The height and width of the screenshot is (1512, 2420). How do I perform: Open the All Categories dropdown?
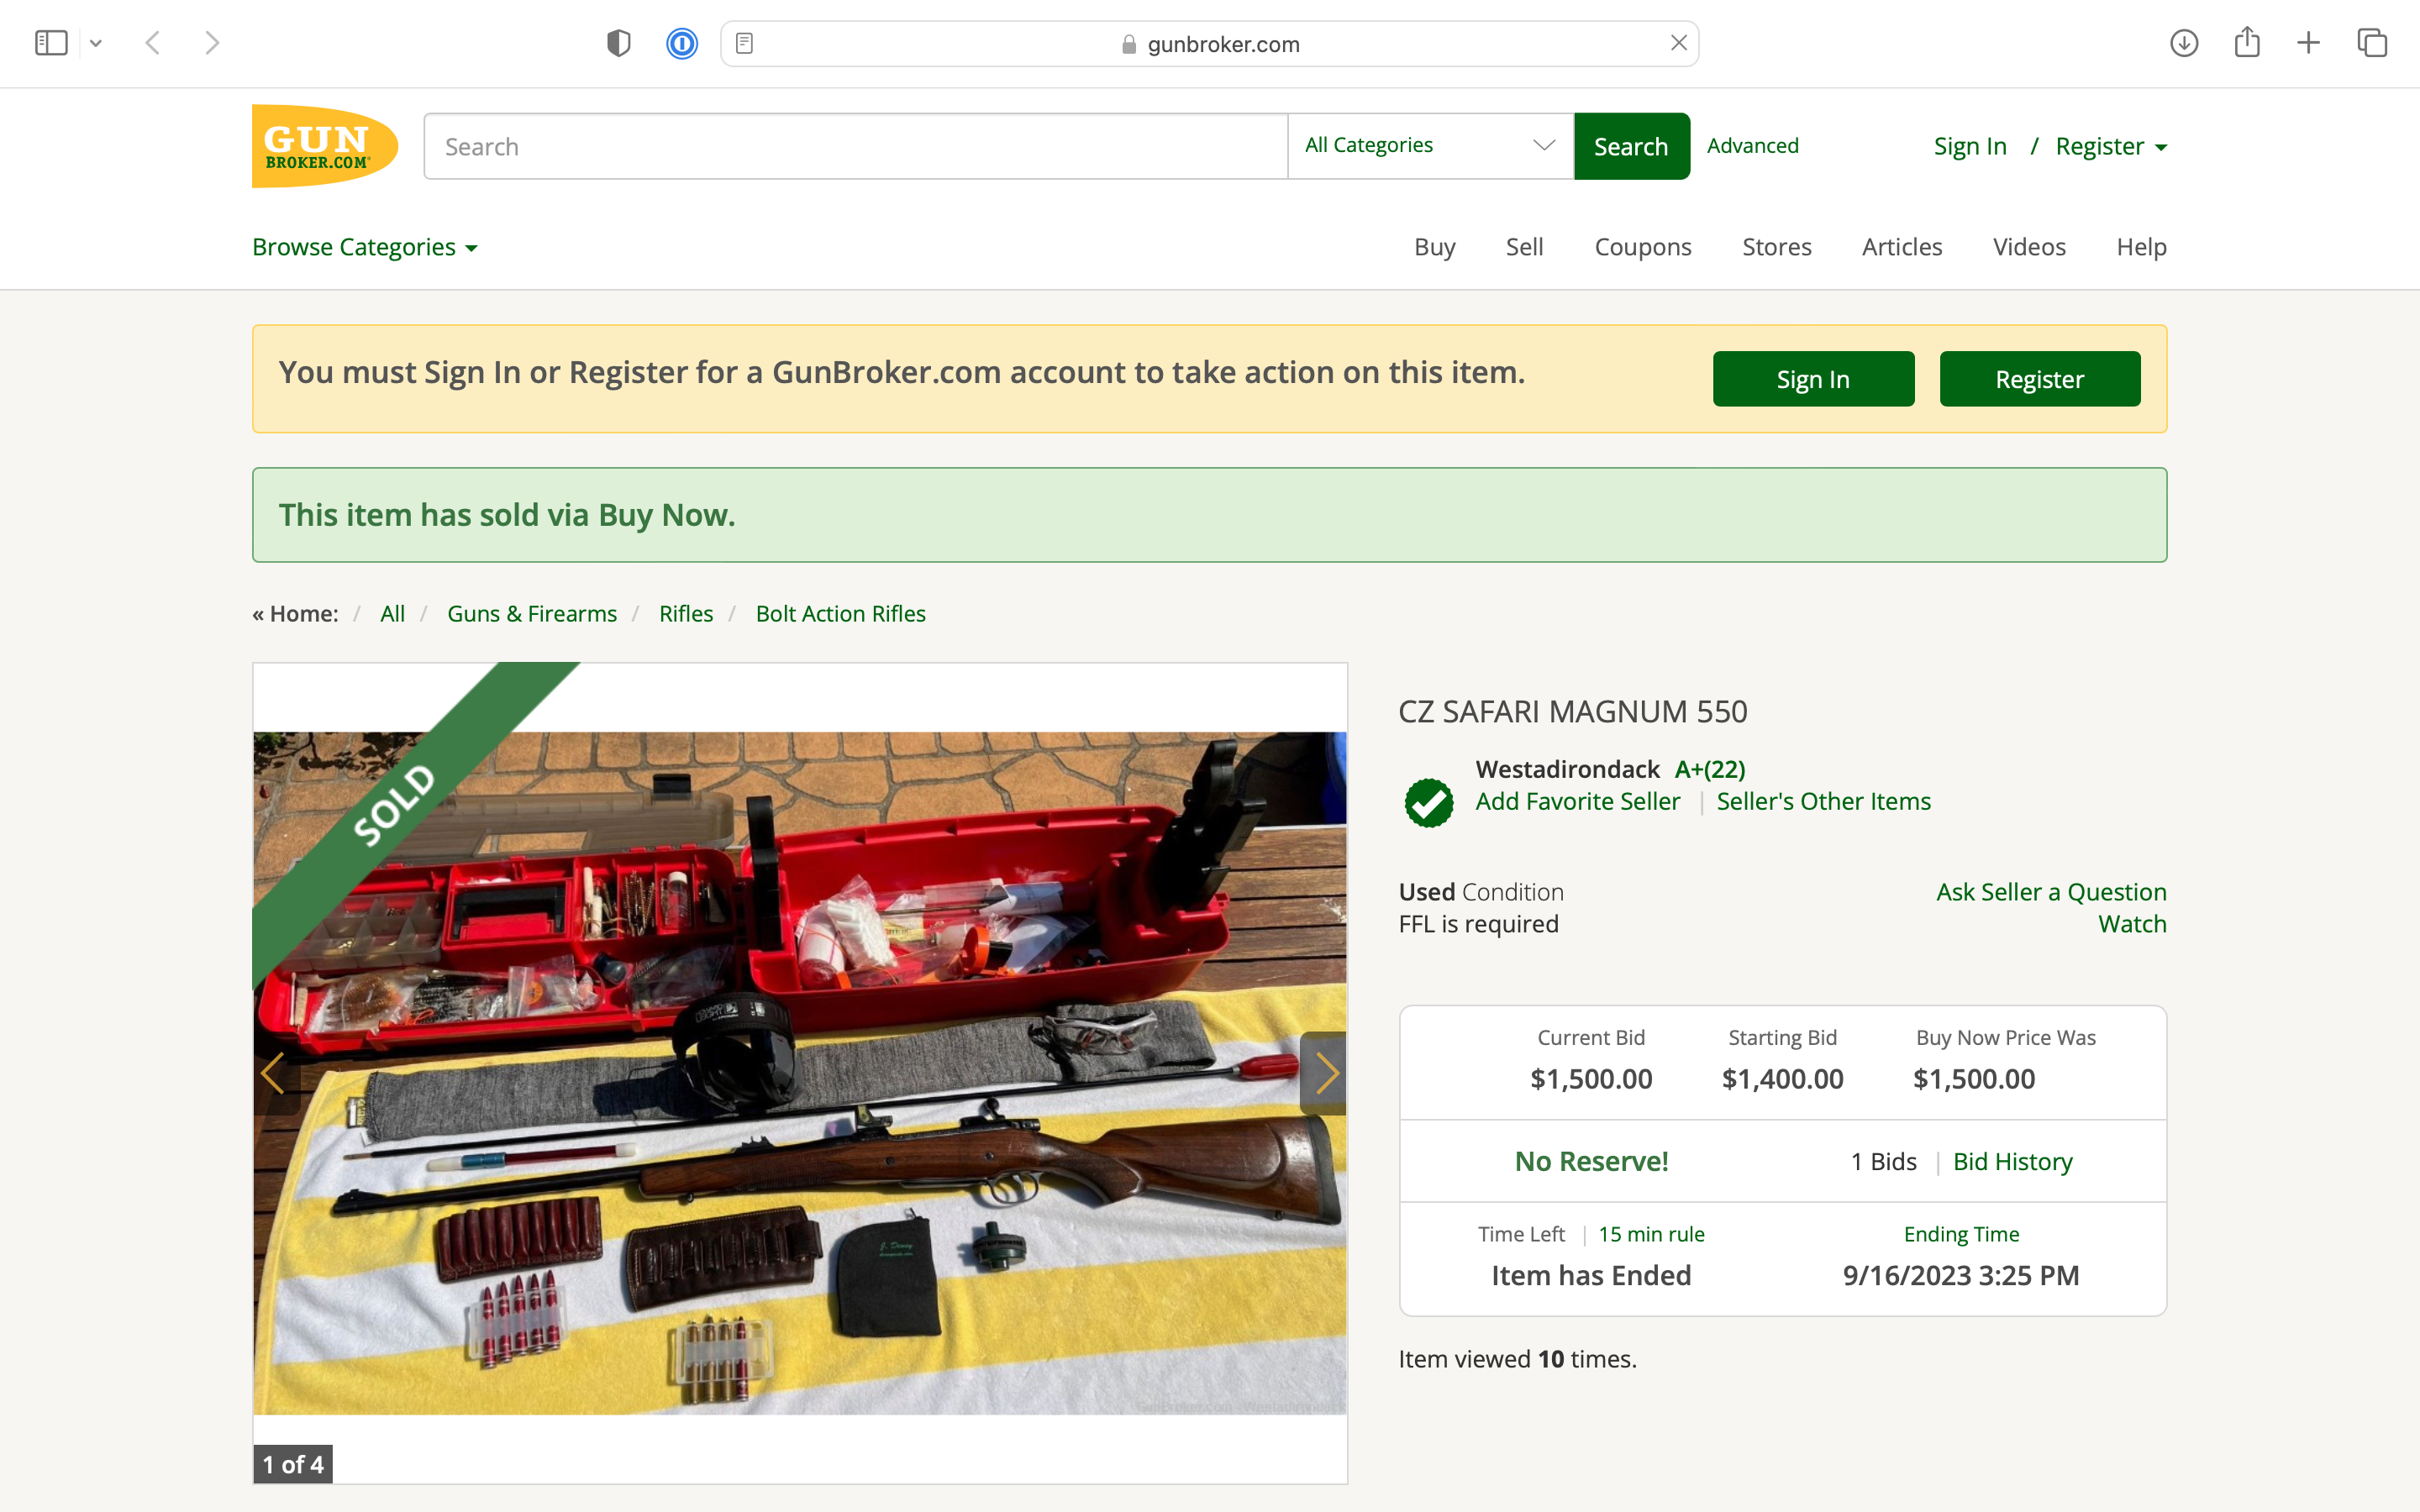1431,146
